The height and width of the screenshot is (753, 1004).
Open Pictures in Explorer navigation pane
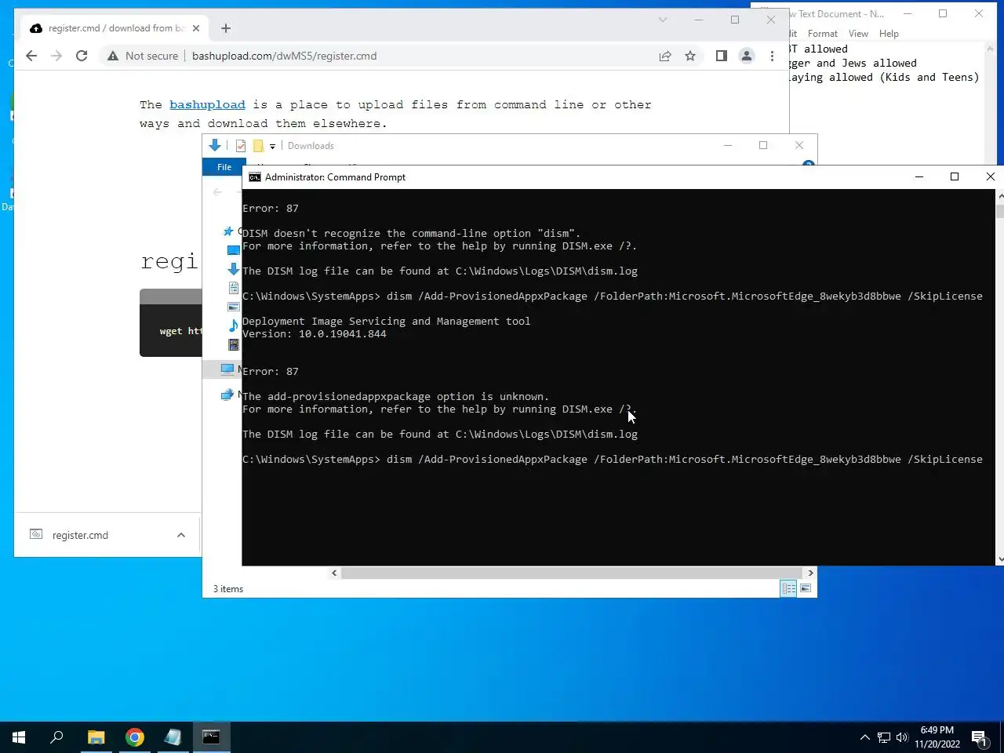pos(233,307)
